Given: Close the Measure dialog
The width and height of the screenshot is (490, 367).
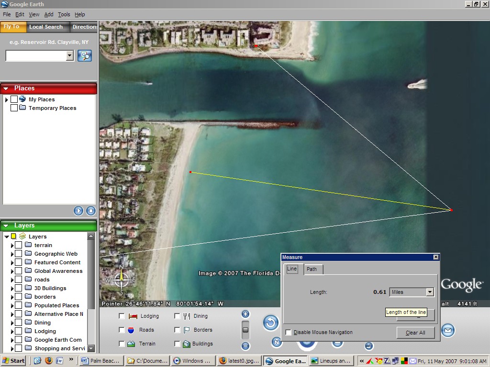Looking at the screenshot, I should point(436,257).
